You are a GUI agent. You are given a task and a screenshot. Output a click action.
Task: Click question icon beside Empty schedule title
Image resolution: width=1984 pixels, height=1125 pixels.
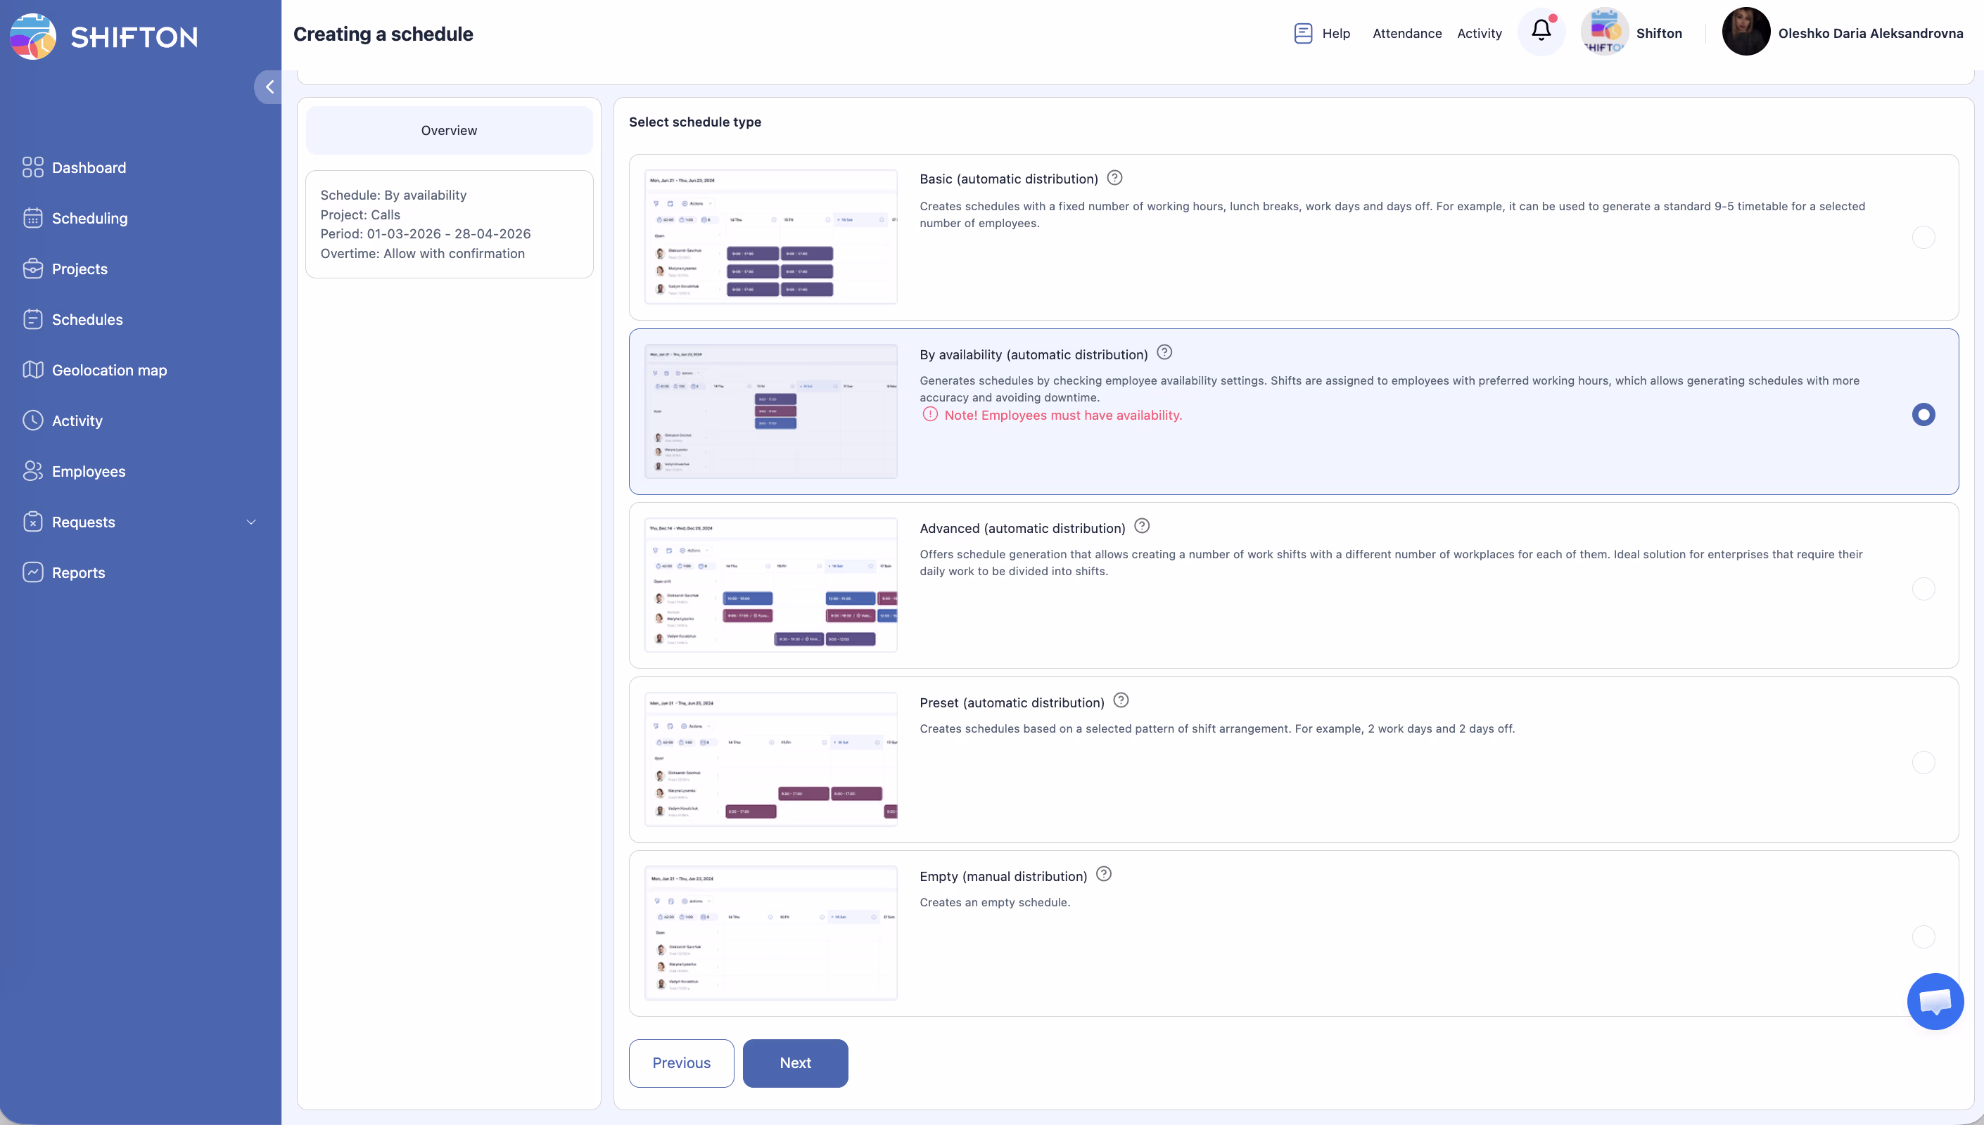(1104, 874)
